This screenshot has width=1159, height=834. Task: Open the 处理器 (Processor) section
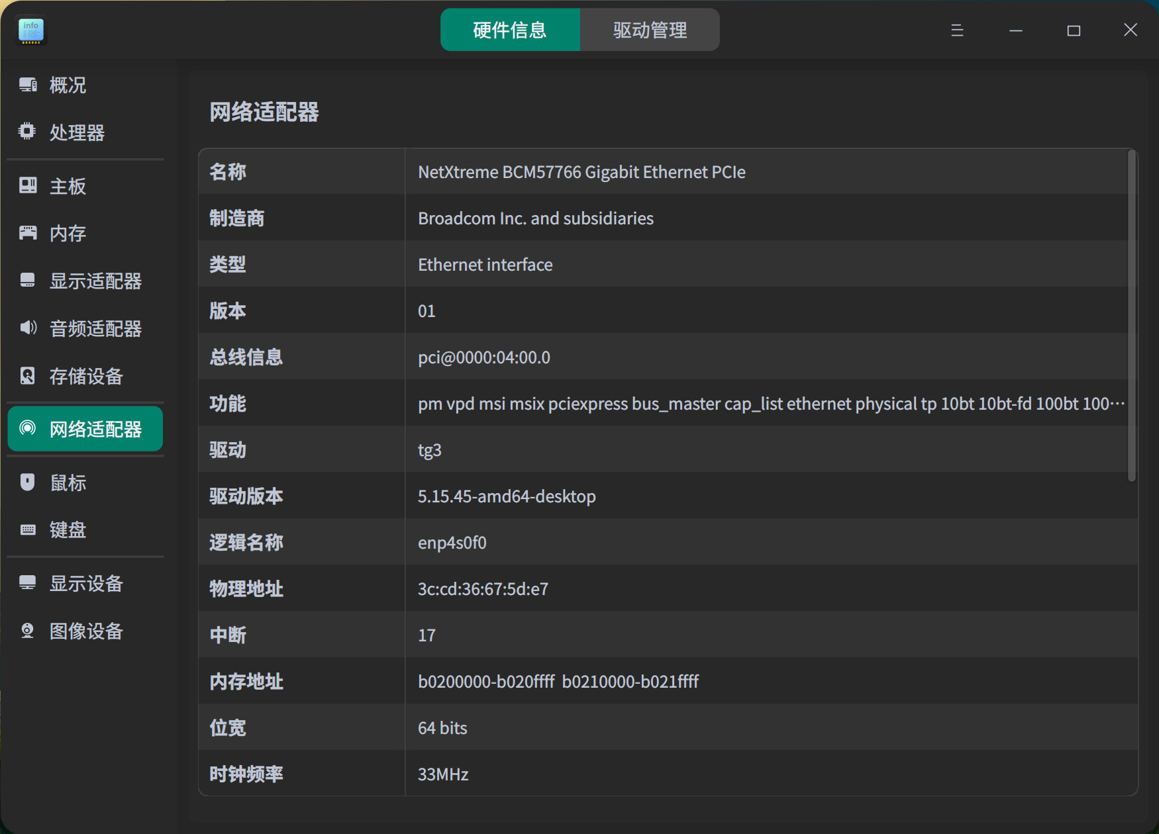[76, 132]
